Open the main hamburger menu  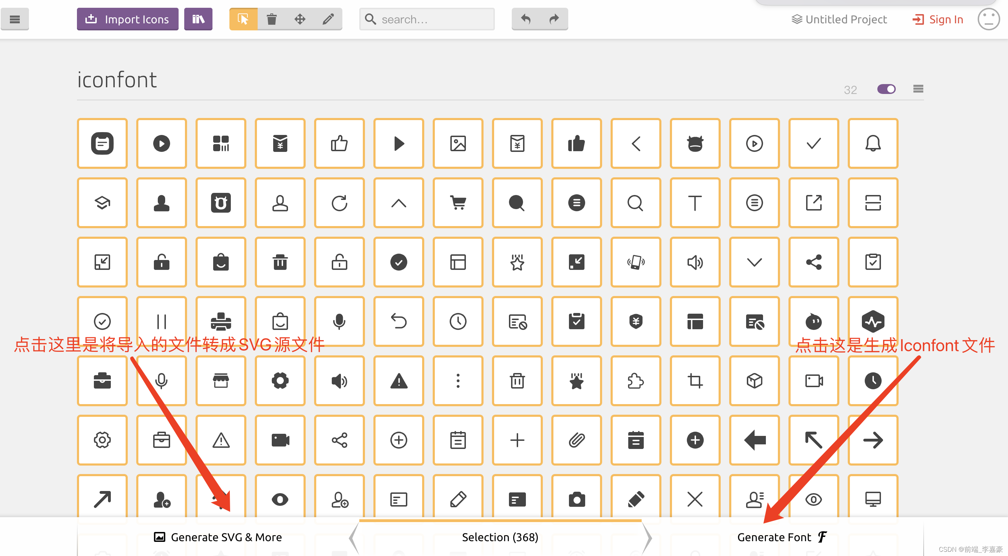(x=14, y=19)
